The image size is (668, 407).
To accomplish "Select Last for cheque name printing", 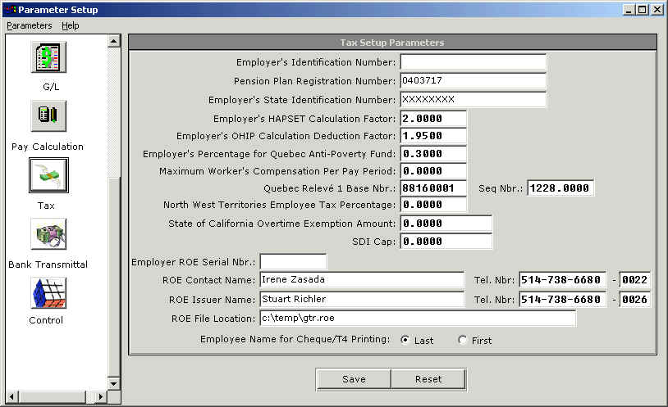I will coord(405,340).
